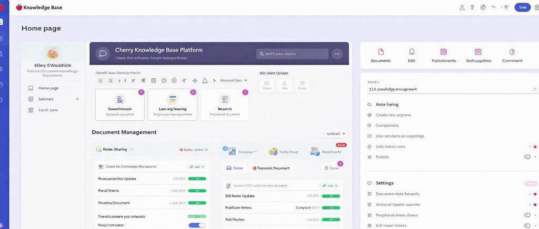Click the four-way move icon in toolbar

195,80
